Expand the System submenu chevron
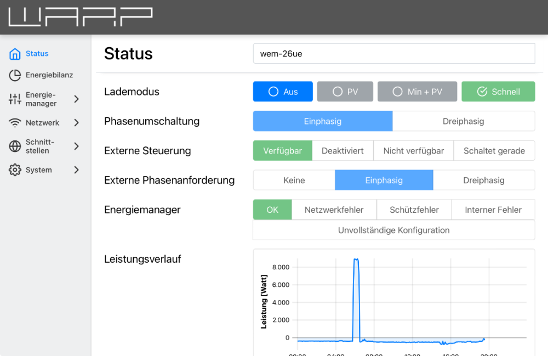 (76, 170)
